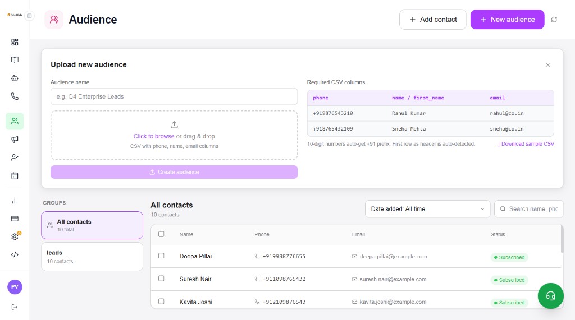Open the book knowledge base sidebar icon

click(15, 59)
